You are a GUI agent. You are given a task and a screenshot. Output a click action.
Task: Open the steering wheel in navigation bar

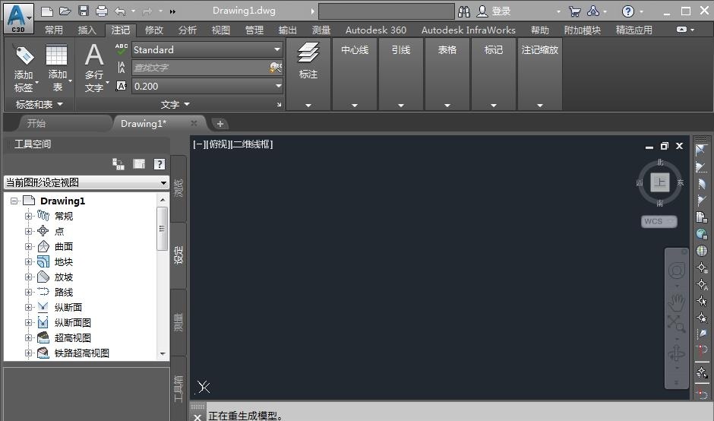coord(677,271)
